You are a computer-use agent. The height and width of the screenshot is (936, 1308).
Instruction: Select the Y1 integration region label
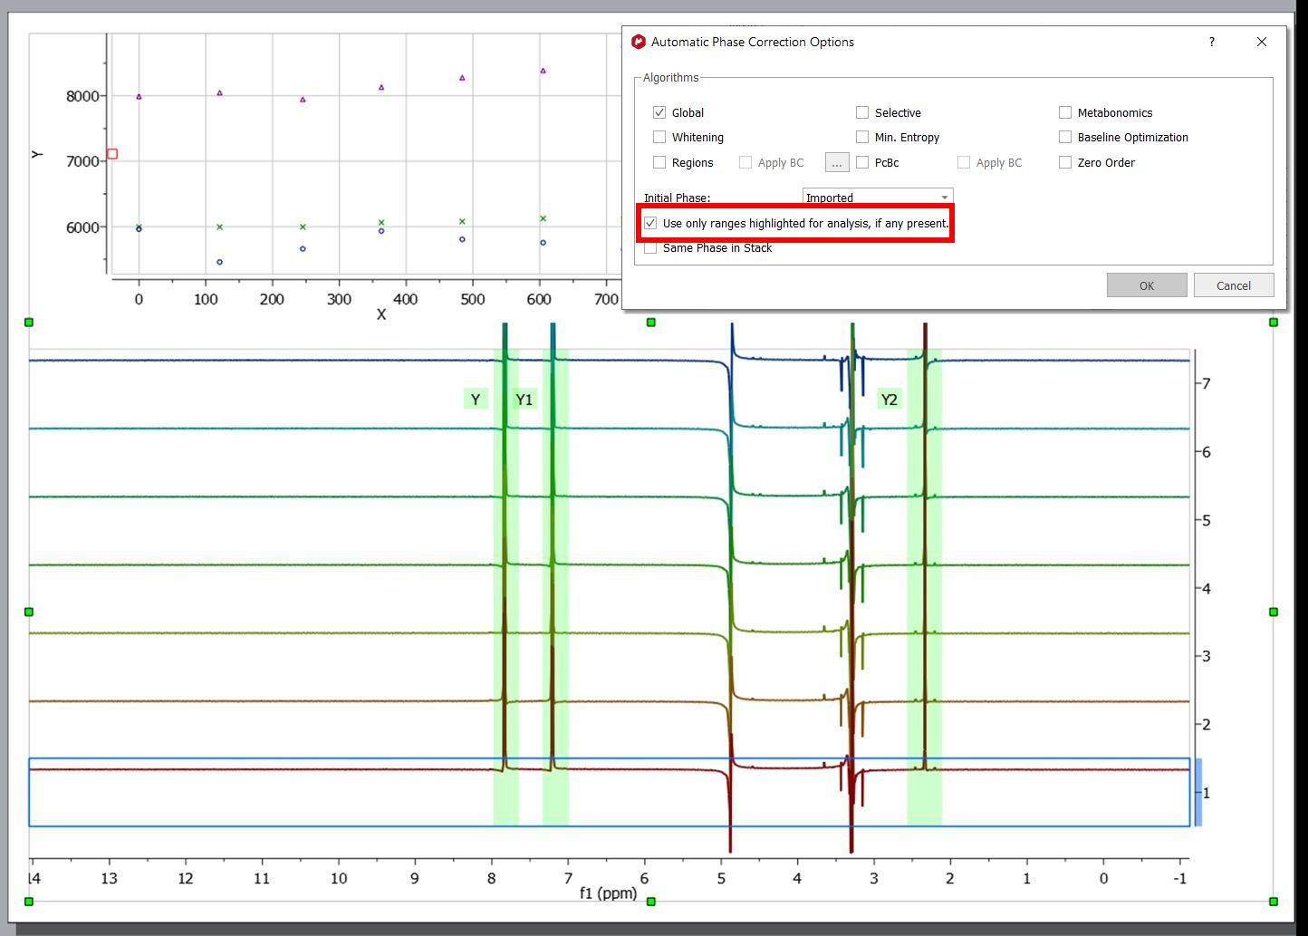pyautogui.click(x=524, y=399)
